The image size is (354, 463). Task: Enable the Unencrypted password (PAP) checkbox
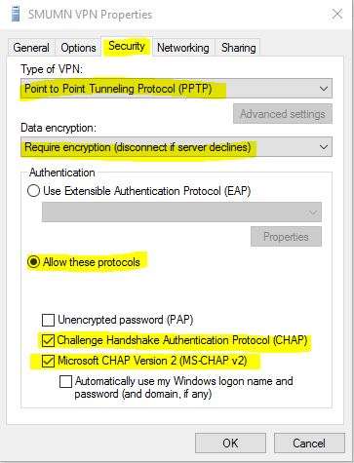click(x=48, y=320)
